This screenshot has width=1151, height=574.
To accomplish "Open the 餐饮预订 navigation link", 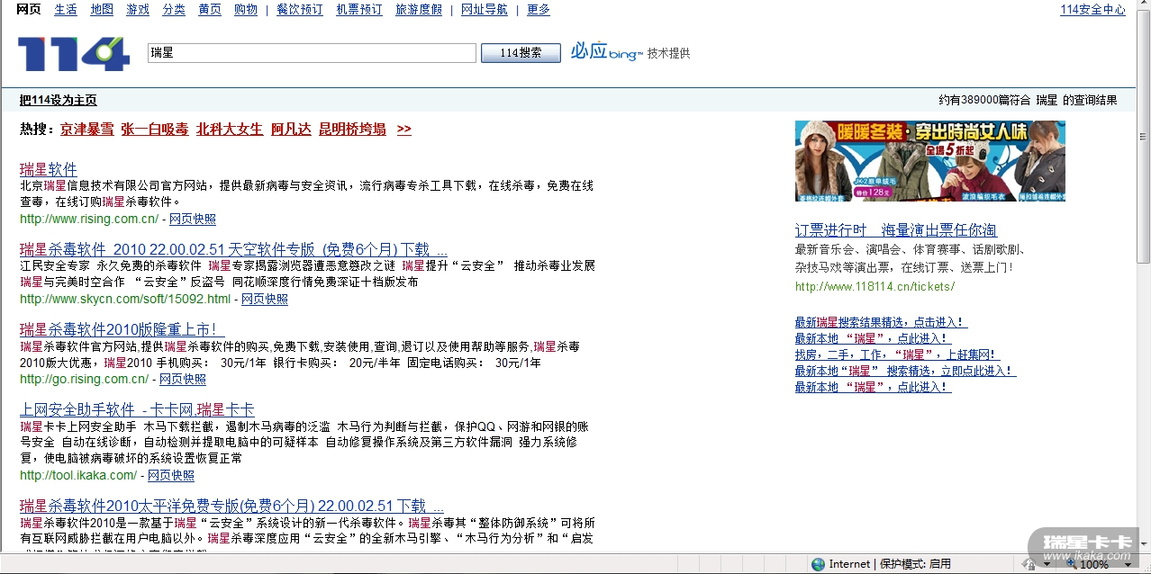I will [300, 9].
